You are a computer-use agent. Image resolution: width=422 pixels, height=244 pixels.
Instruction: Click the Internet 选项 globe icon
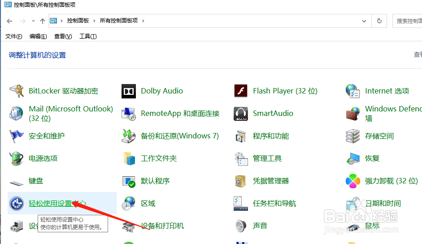pos(353,91)
